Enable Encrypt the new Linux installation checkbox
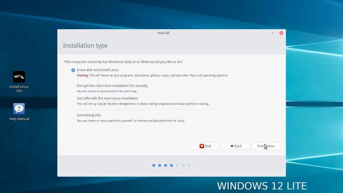This screenshot has width=343, height=193. pyautogui.click(x=73, y=86)
